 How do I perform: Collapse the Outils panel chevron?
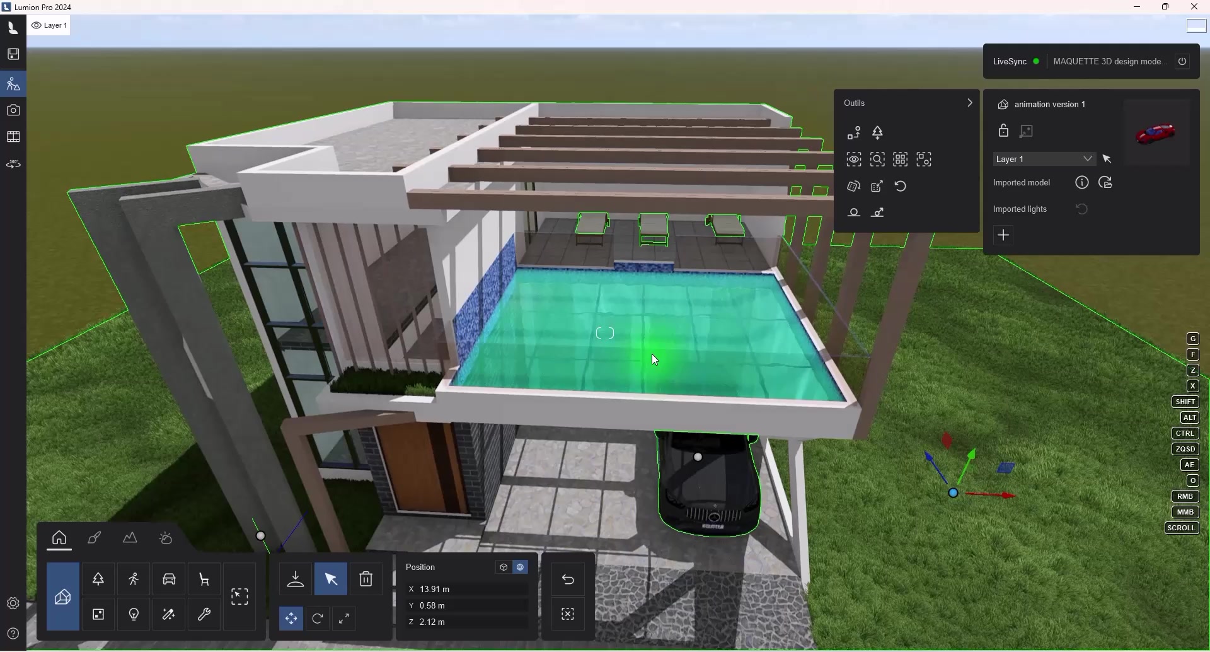(969, 103)
